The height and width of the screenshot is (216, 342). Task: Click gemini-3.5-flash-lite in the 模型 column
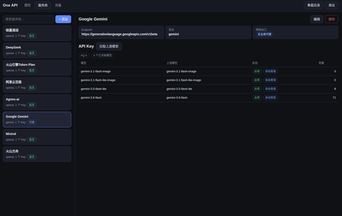click(94, 89)
